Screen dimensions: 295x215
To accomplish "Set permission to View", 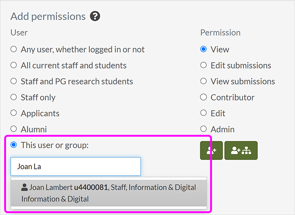I will coord(204,49).
